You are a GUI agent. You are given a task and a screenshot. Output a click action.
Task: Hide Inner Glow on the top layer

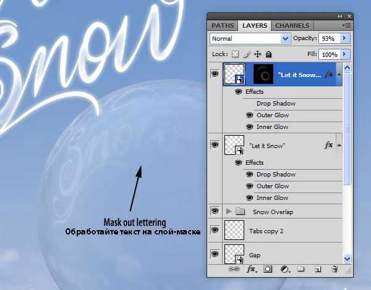click(x=249, y=127)
